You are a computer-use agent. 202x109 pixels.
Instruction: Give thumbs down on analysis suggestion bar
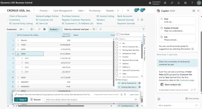(125, 95)
